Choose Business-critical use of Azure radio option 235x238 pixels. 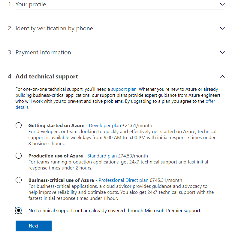point(19,180)
